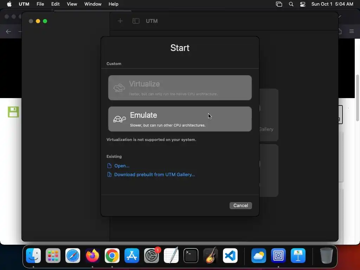Open the View menu

[x=72, y=4]
